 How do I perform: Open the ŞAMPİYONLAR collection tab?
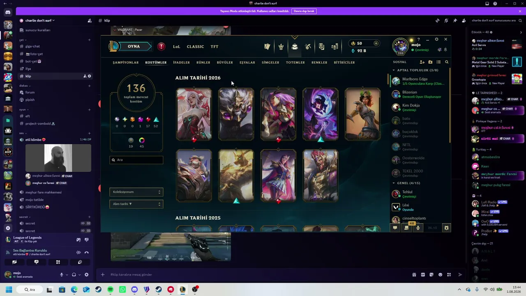(126, 62)
